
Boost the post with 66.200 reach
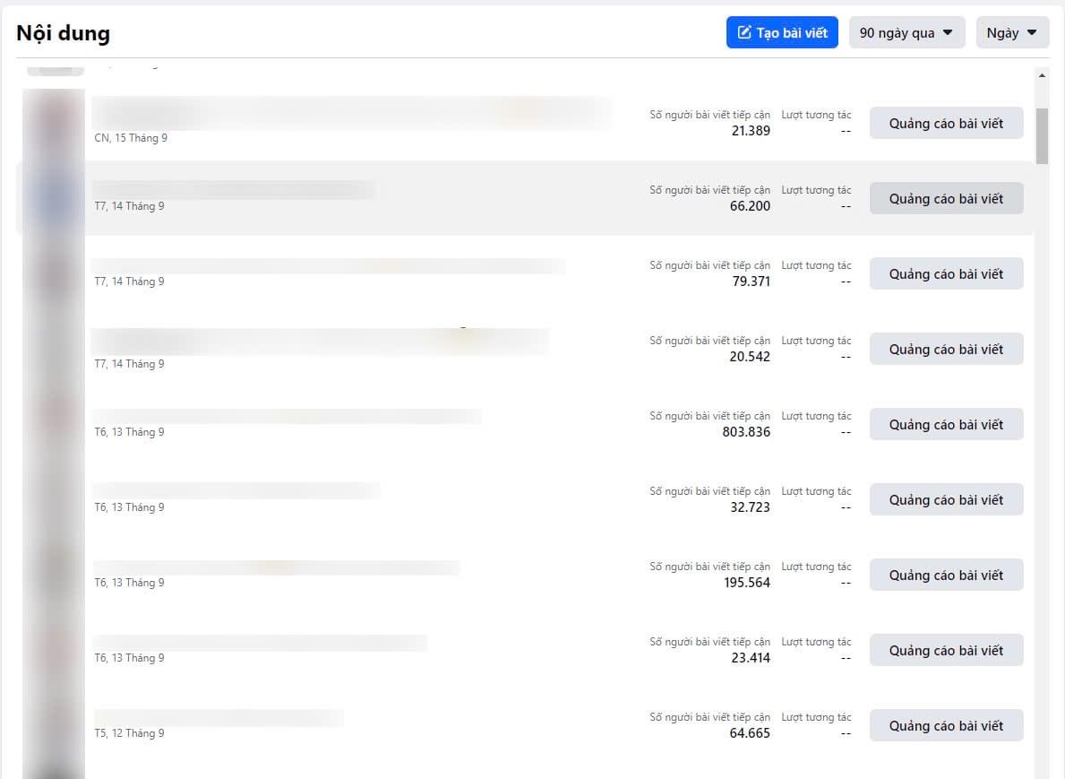coord(946,198)
